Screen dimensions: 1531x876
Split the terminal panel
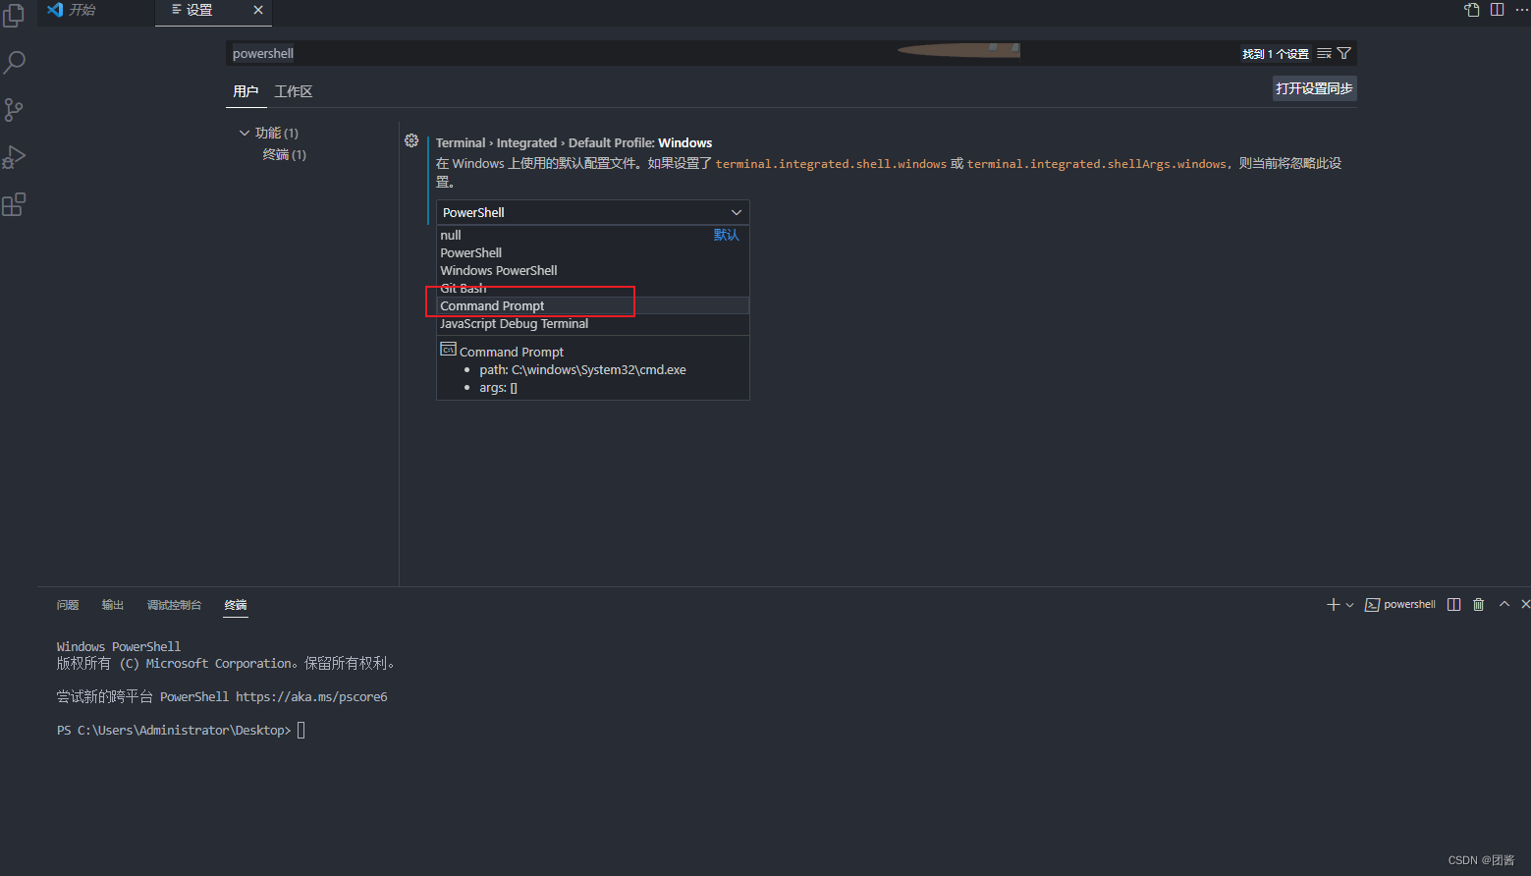pos(1453,604)
